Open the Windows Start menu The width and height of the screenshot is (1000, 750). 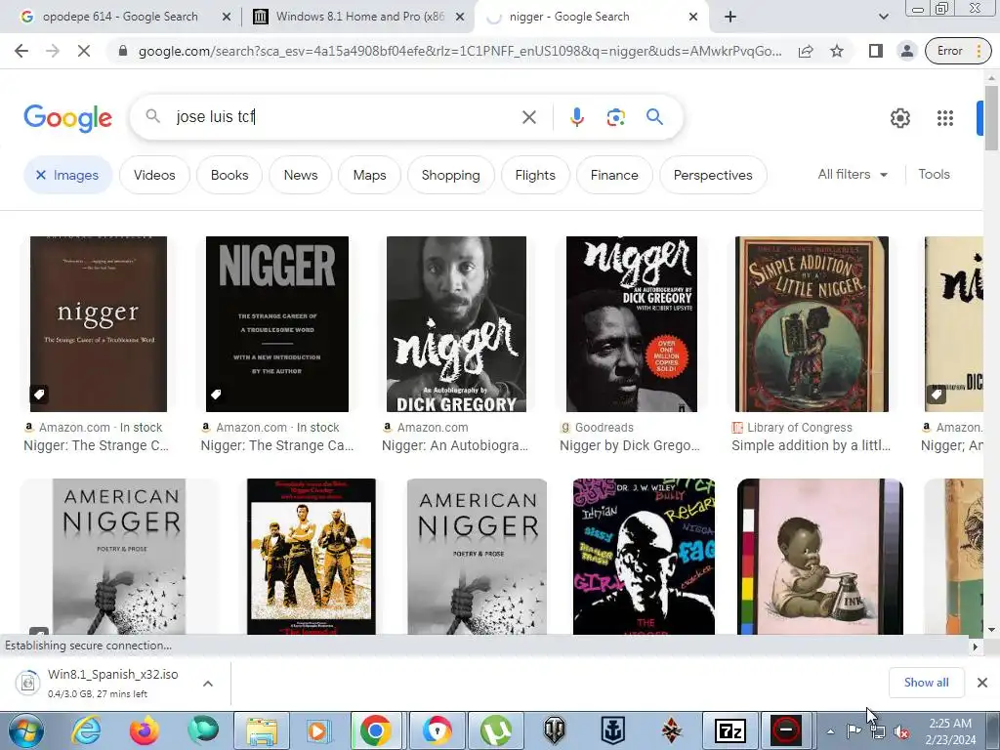pyautogui.click(x=26, y=730)
